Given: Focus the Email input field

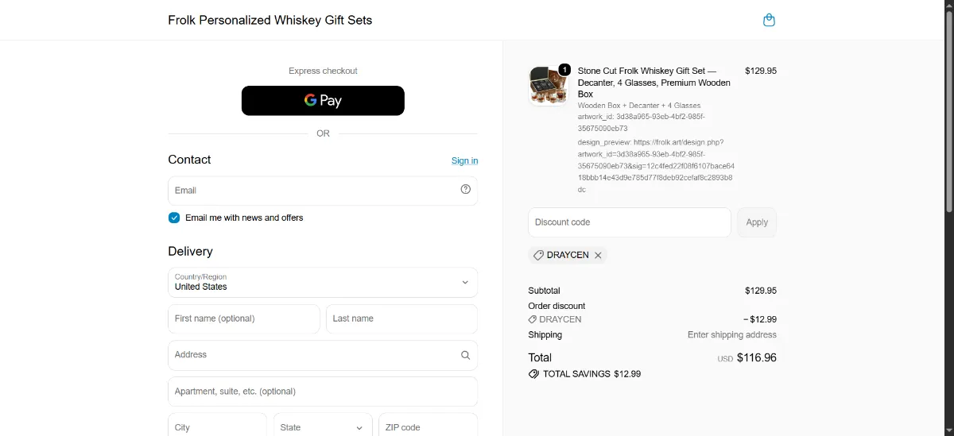Looking at the screenshot, I should [323, 191].
